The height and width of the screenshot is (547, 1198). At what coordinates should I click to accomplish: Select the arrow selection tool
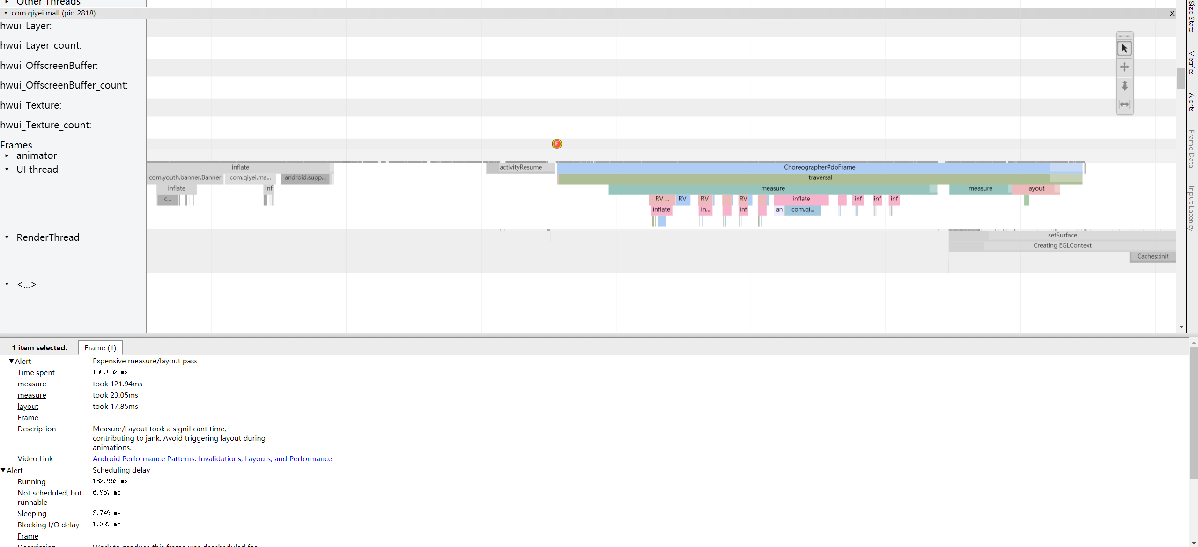pyautogui.click(x=1124, y=48)
